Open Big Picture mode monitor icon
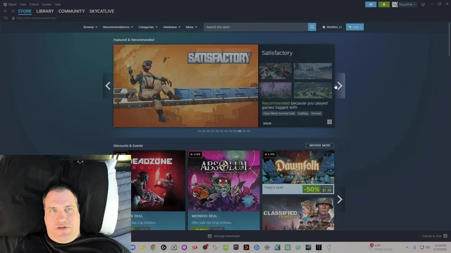Image resolution: width=451 pixels, height=253 pixels. [x=423, y=4]
